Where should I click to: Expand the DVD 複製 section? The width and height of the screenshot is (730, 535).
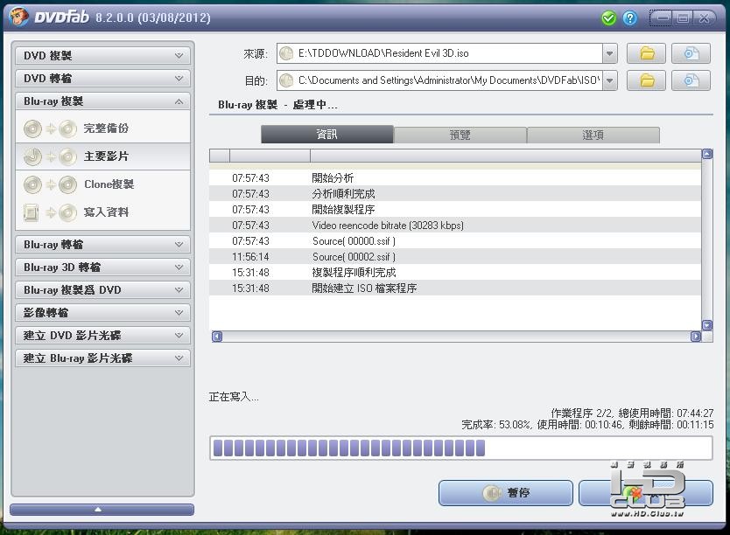point(103,55)
